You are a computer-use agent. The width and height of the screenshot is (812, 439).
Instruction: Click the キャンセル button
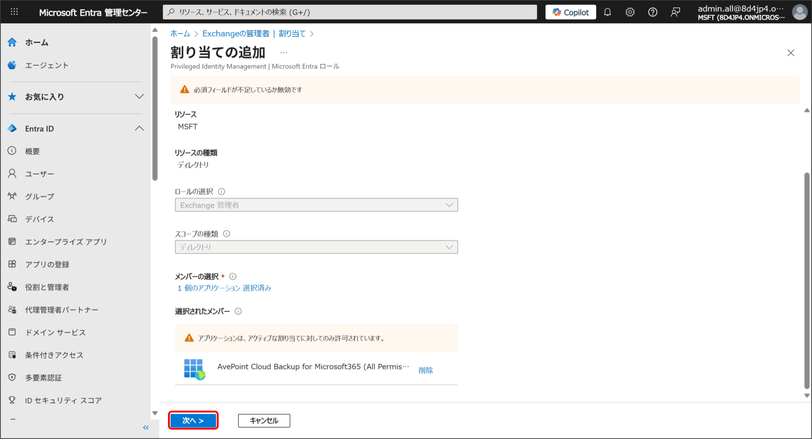point(264,421)
